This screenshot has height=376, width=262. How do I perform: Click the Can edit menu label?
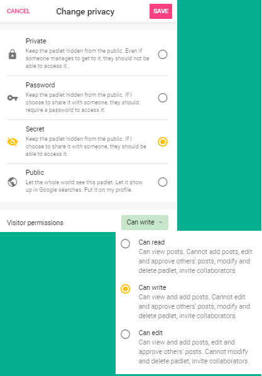tap(151, 333)
